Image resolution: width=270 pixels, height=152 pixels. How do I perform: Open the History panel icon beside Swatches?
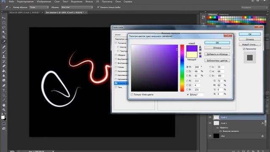click(x=203, y=17)
